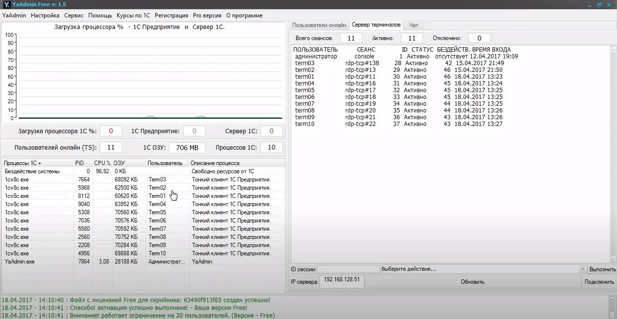Select the 1cv8c.exe row with PID 8112
This screenshot has width=617, height=319.
144,196
